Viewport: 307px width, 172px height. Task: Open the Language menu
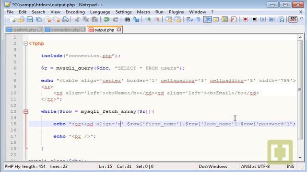100,12
